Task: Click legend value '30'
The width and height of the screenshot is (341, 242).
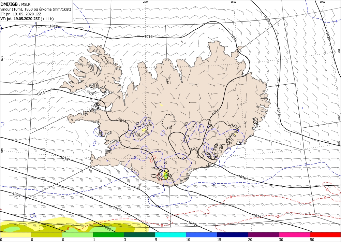Action: tap(281, 240)
